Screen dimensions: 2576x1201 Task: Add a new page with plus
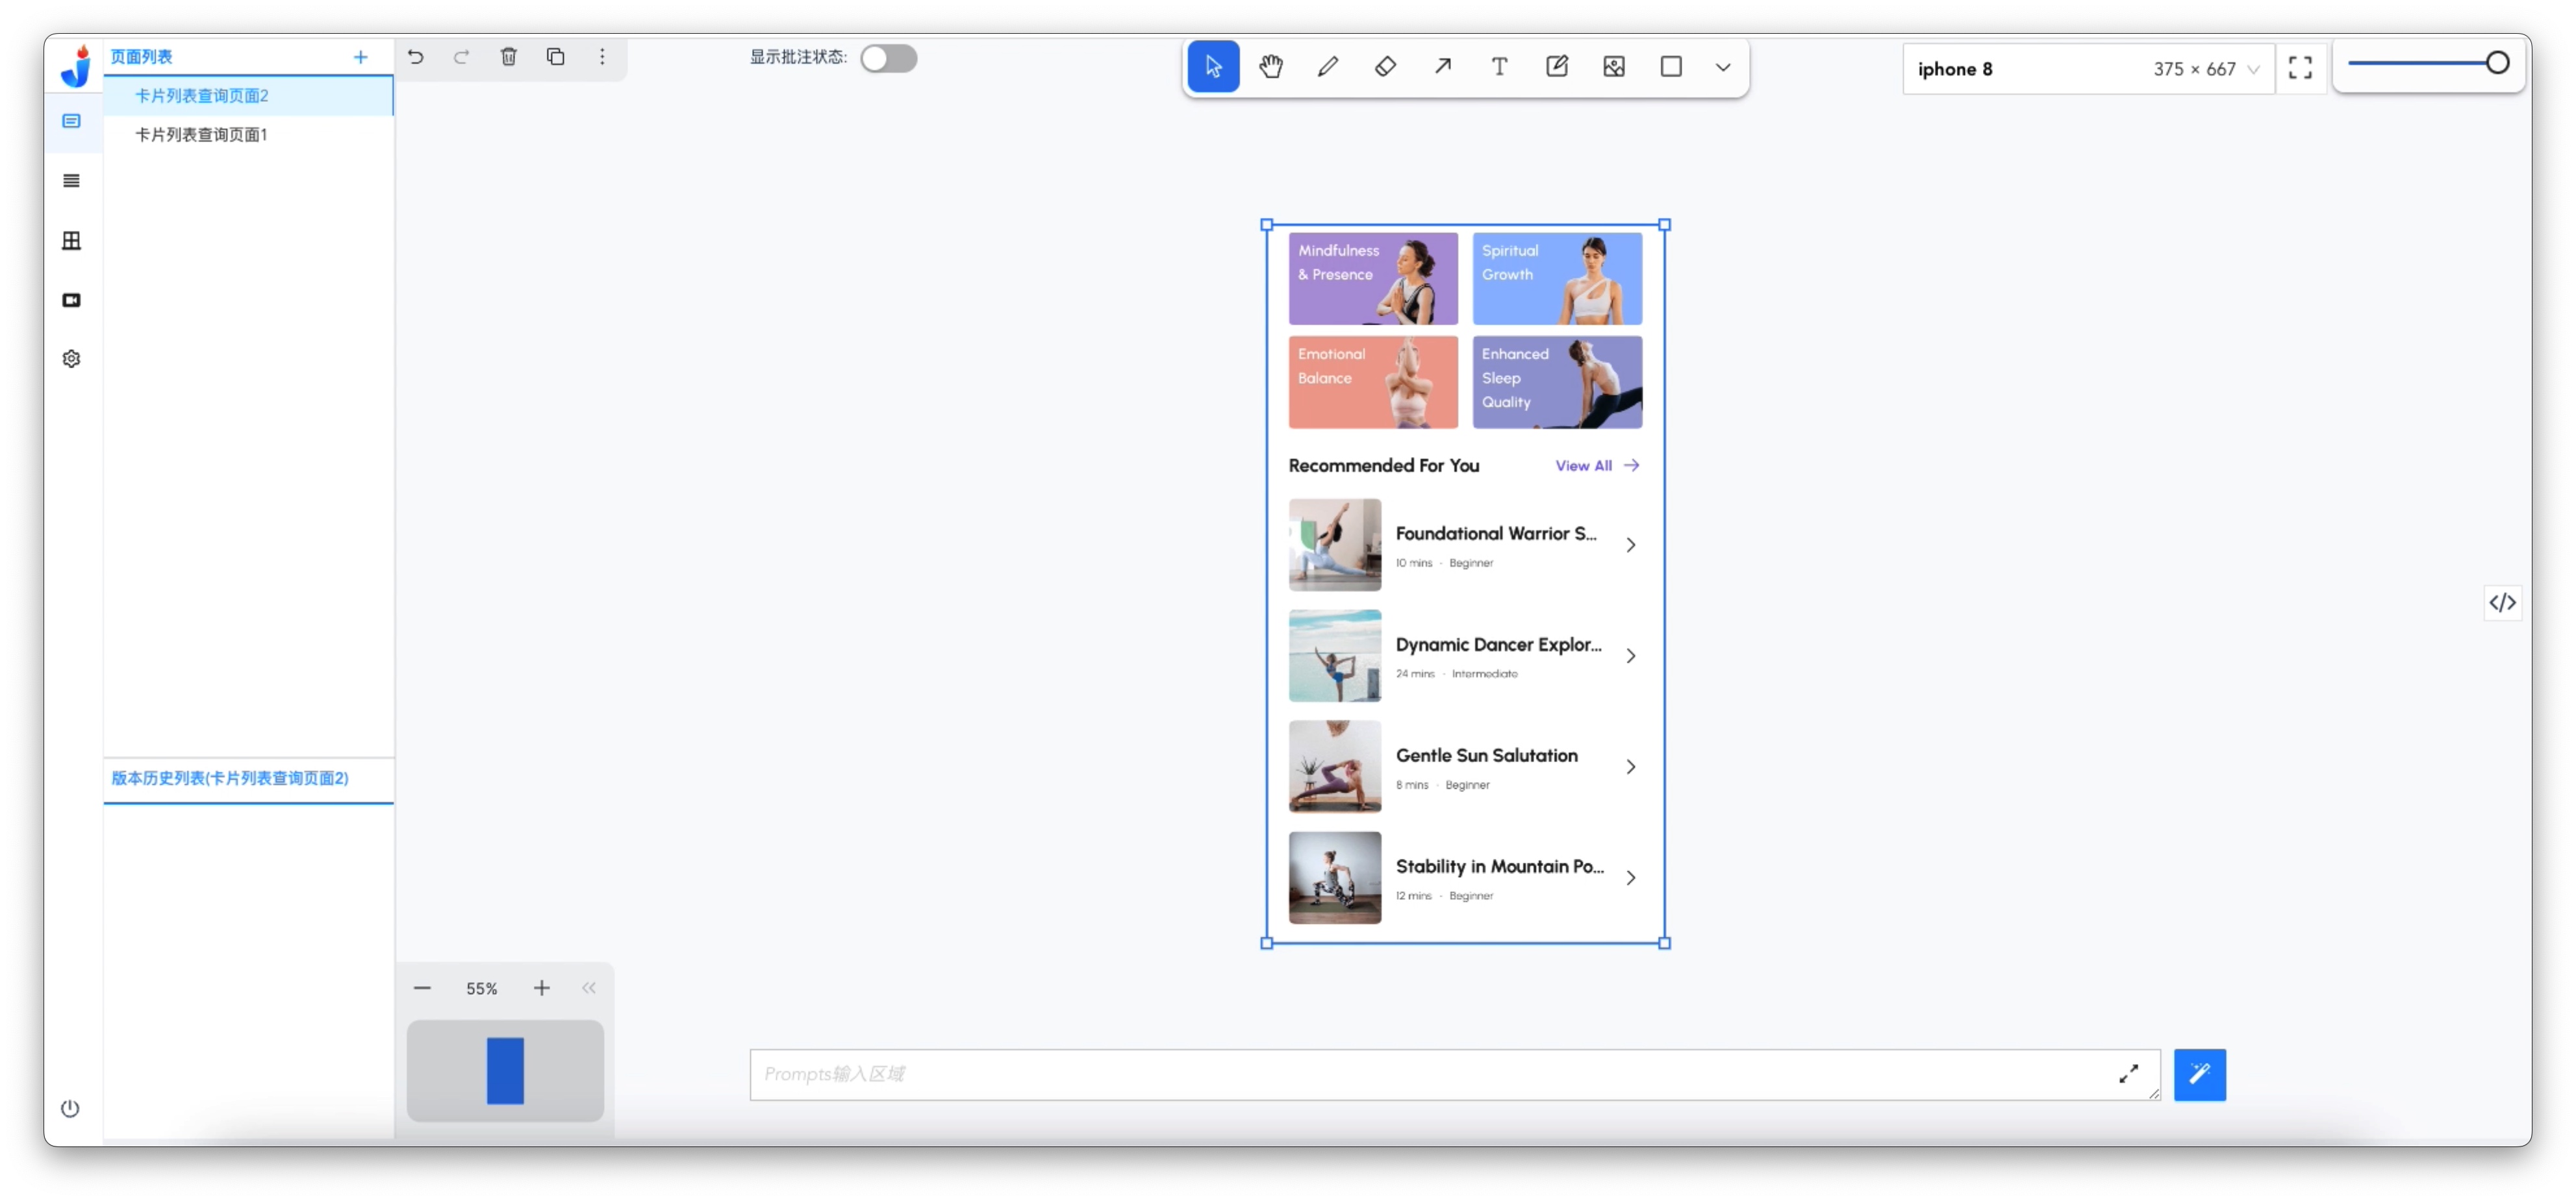pyautogui.click(x=360, y=58)
